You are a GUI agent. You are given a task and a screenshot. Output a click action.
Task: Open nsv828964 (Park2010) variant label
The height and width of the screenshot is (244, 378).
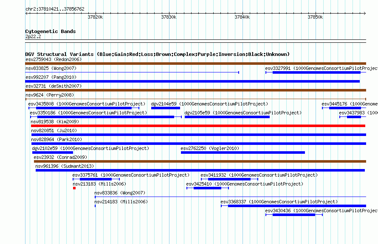(56, 139)
